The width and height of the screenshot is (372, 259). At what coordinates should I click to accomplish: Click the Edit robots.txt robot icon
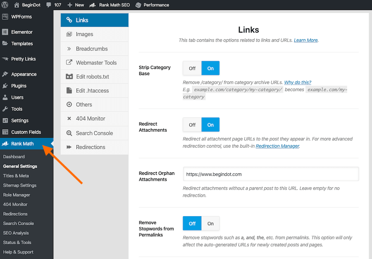click(x=69, y=76)
